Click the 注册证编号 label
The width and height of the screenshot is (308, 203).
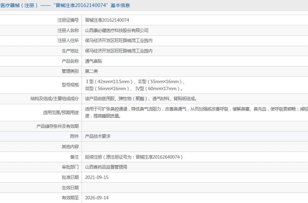pos(68,20)
